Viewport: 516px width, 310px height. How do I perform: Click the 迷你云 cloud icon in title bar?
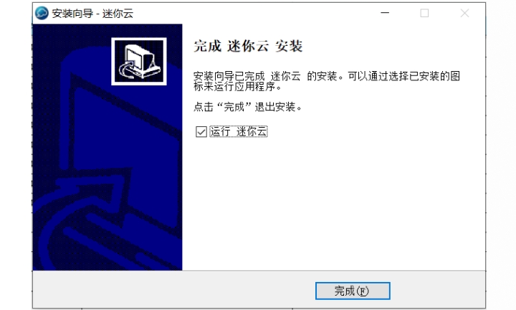coord(42,13)
